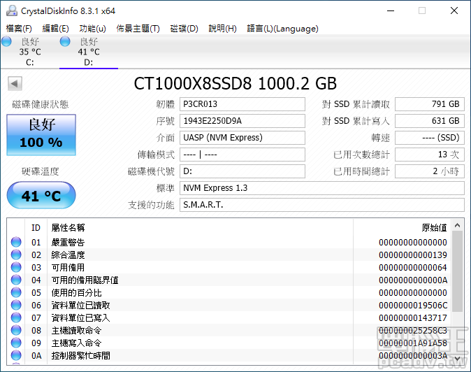Viewport: 471px width, 372px height.
Task: Click the 41 °C temperature button
Action: (41, 195)
